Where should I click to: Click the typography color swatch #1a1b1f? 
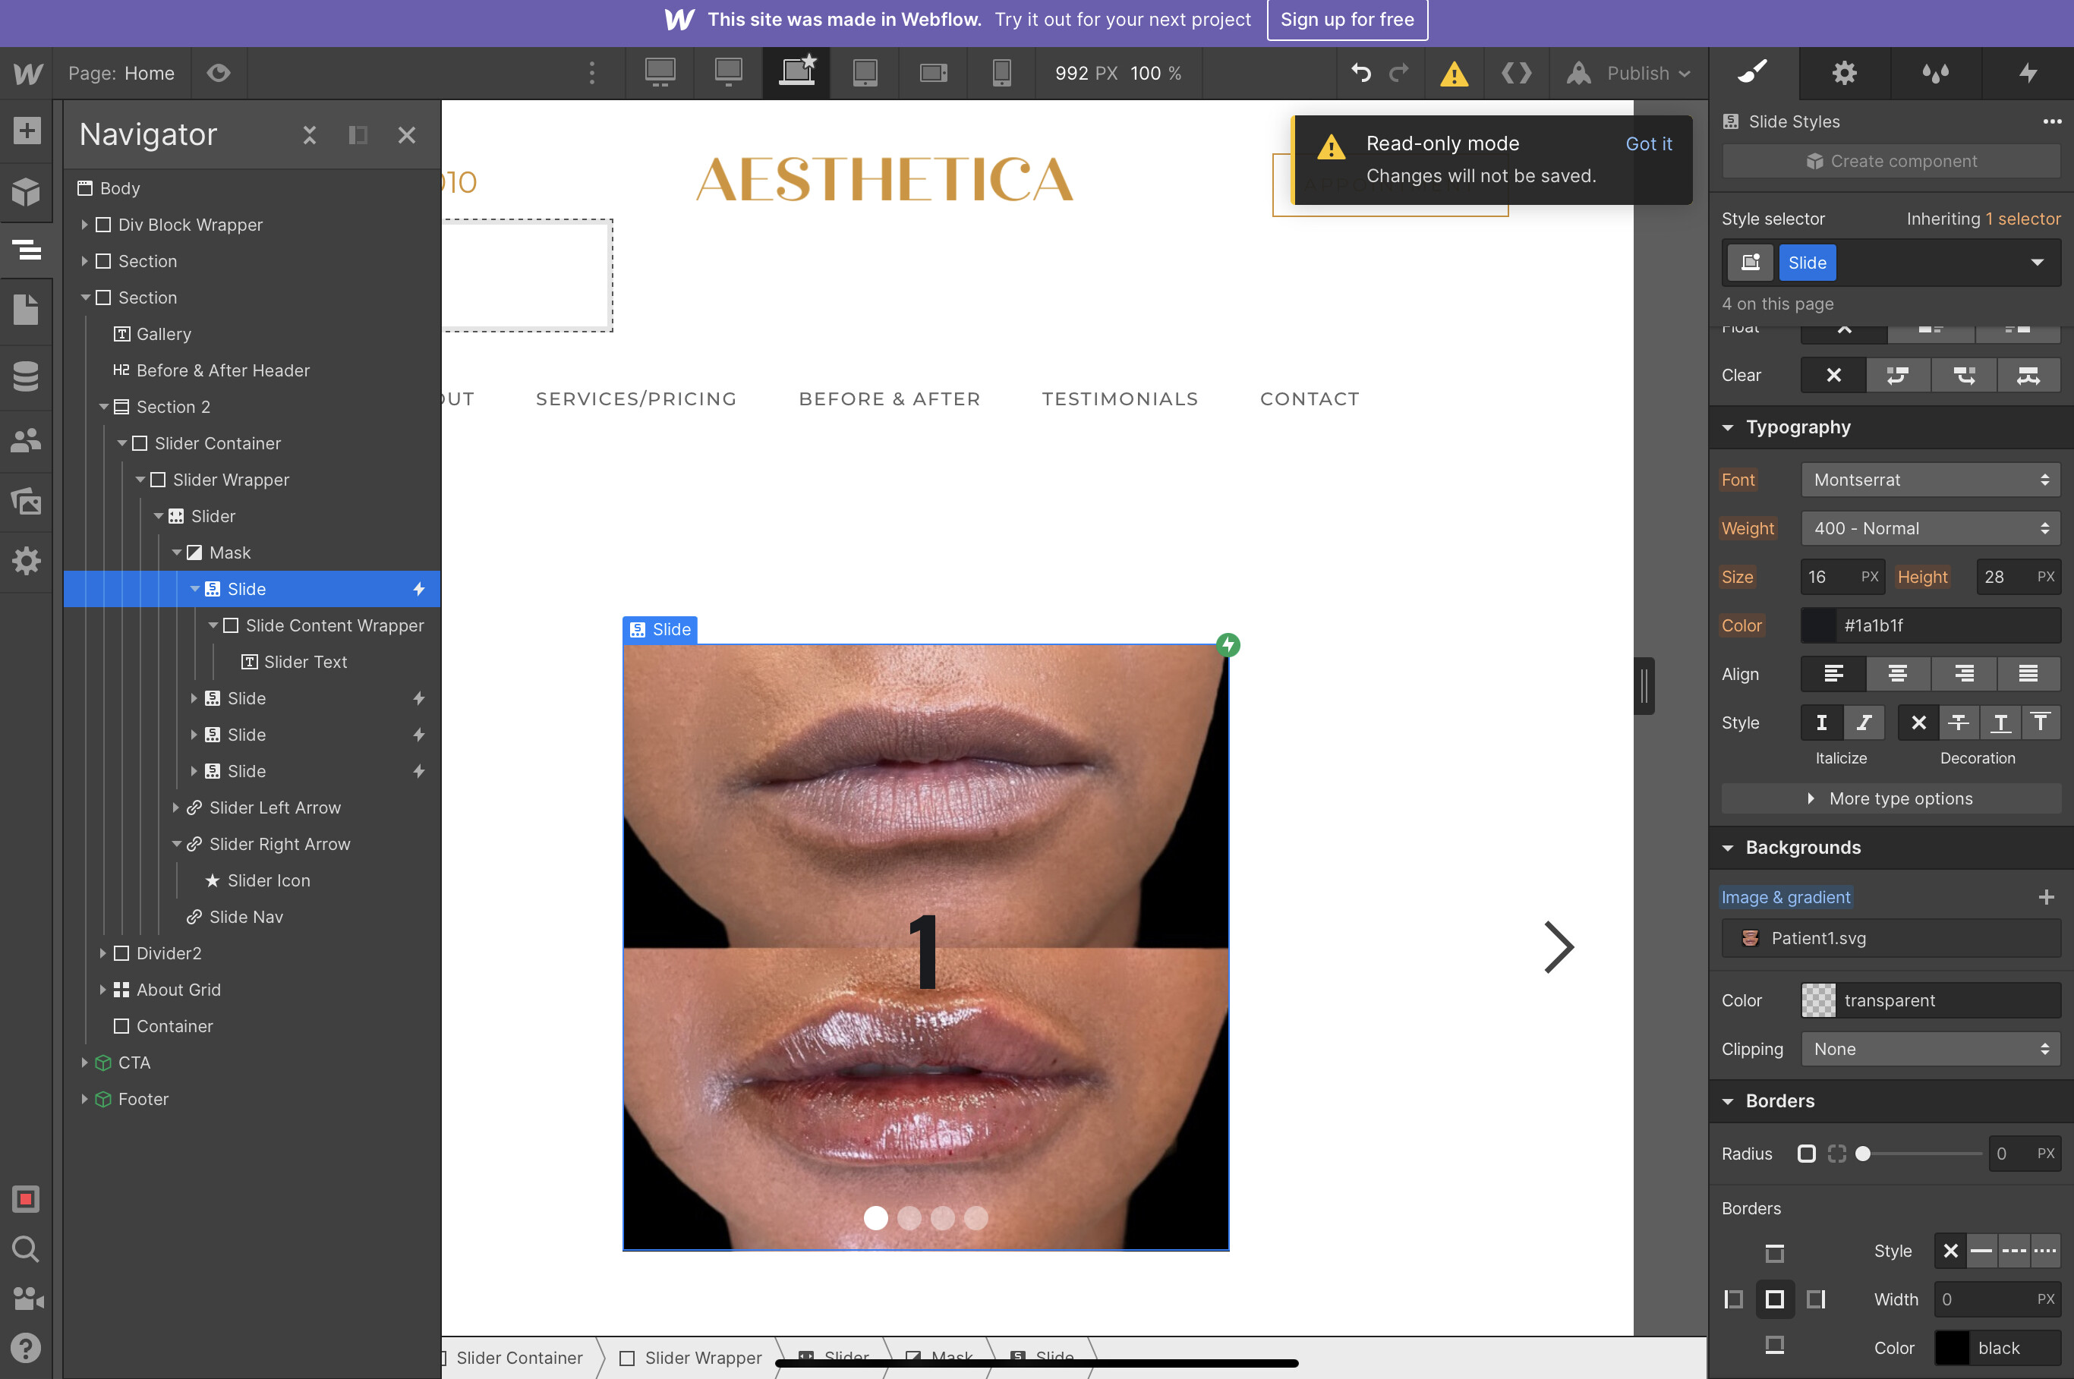click(1818, 625)
